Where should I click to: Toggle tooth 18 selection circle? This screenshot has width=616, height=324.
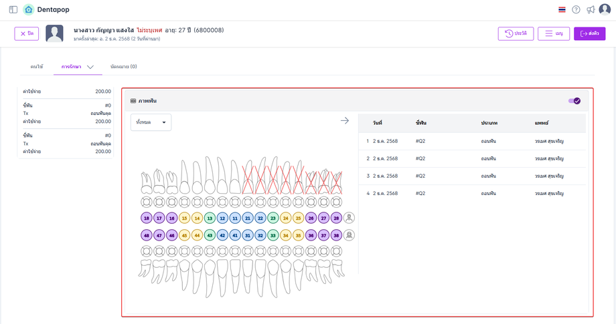click(147, 218)
